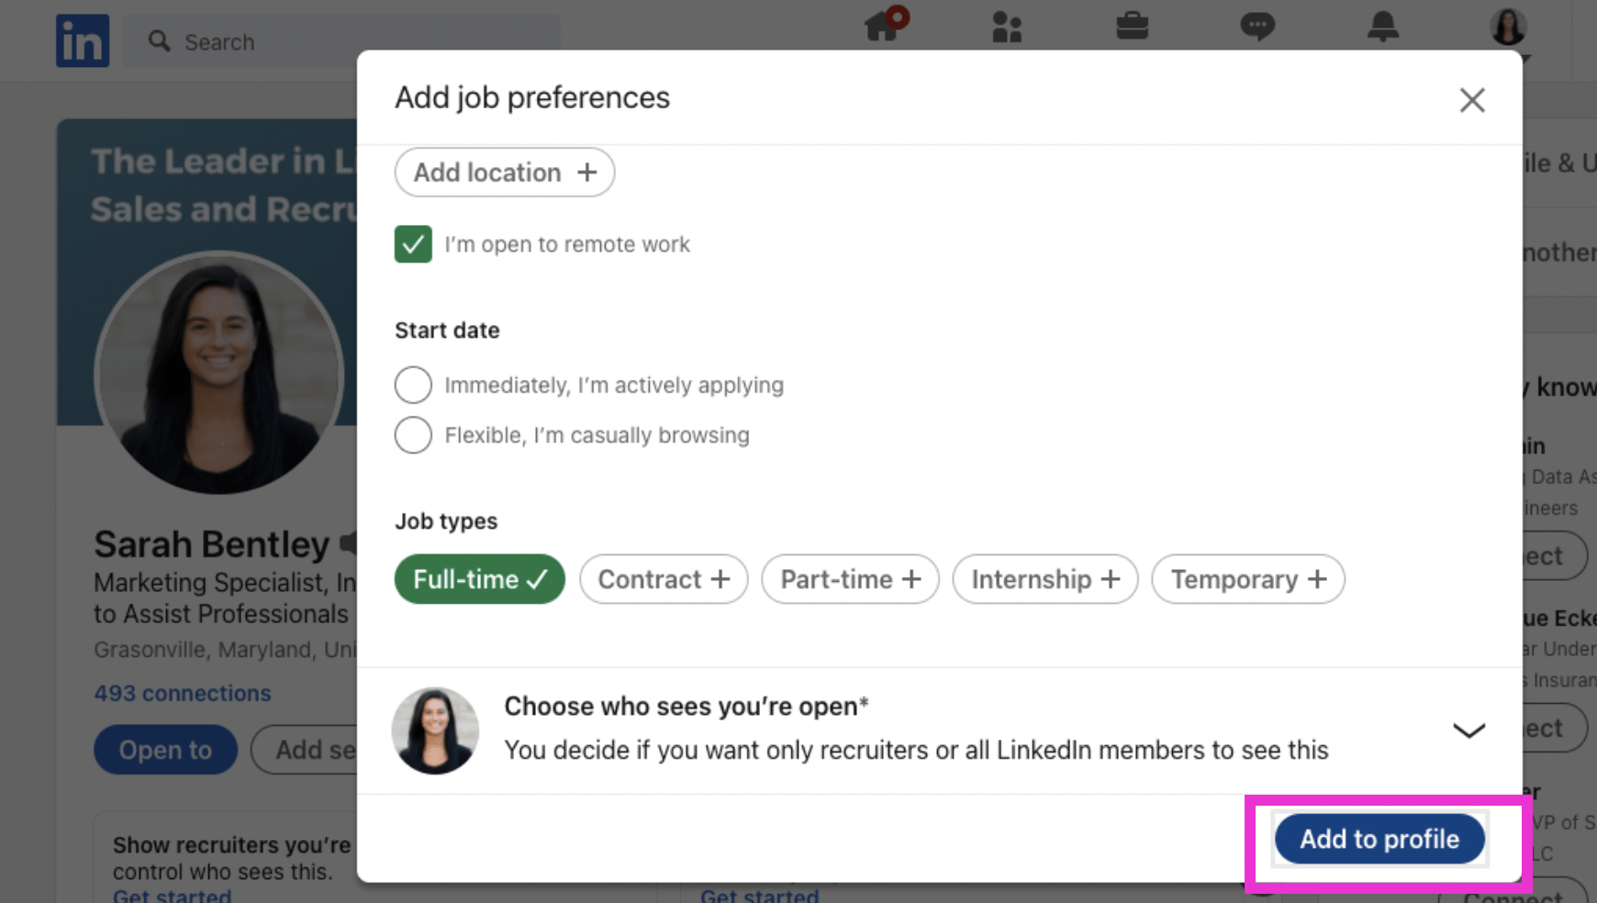Select Immediately, I'm actively applying option
The width and height of the screenshot is (1597, 903).
(413, 385)
